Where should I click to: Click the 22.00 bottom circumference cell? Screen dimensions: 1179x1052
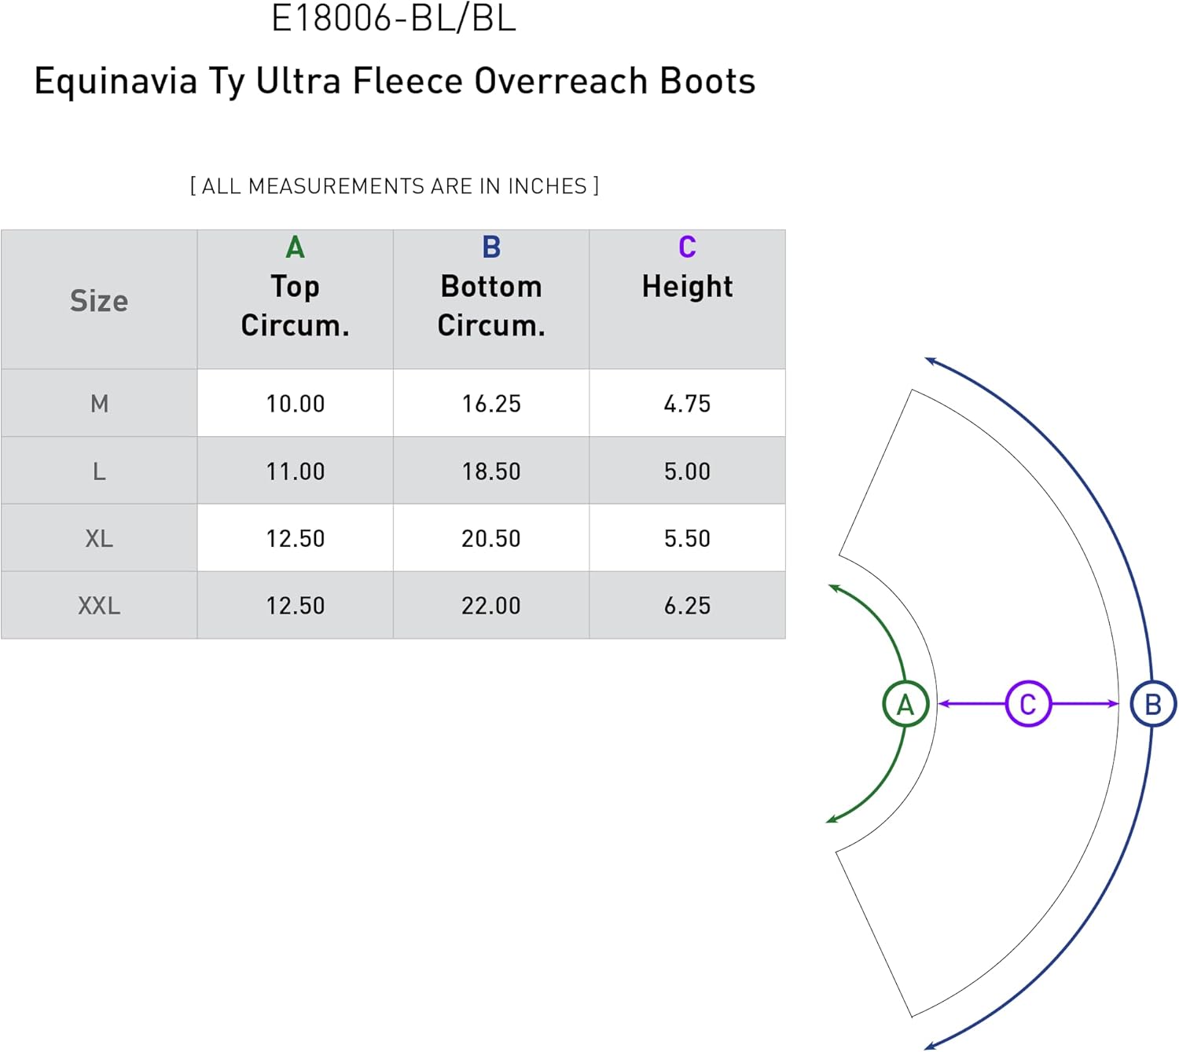coord(491,606)
